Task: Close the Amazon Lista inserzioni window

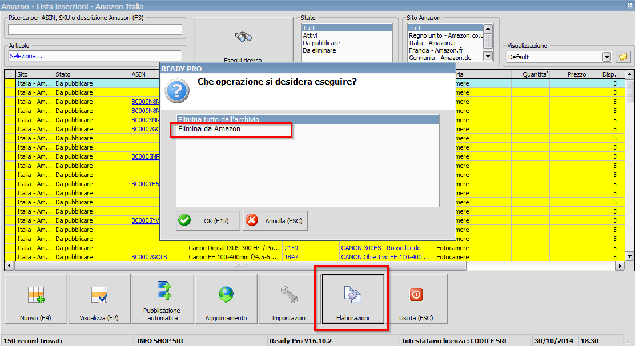Action: click(630, 5)
